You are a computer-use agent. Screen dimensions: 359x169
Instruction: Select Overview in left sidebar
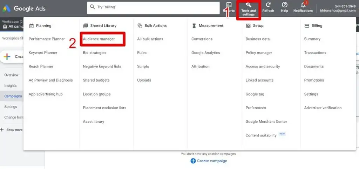(x=11, y=75)
